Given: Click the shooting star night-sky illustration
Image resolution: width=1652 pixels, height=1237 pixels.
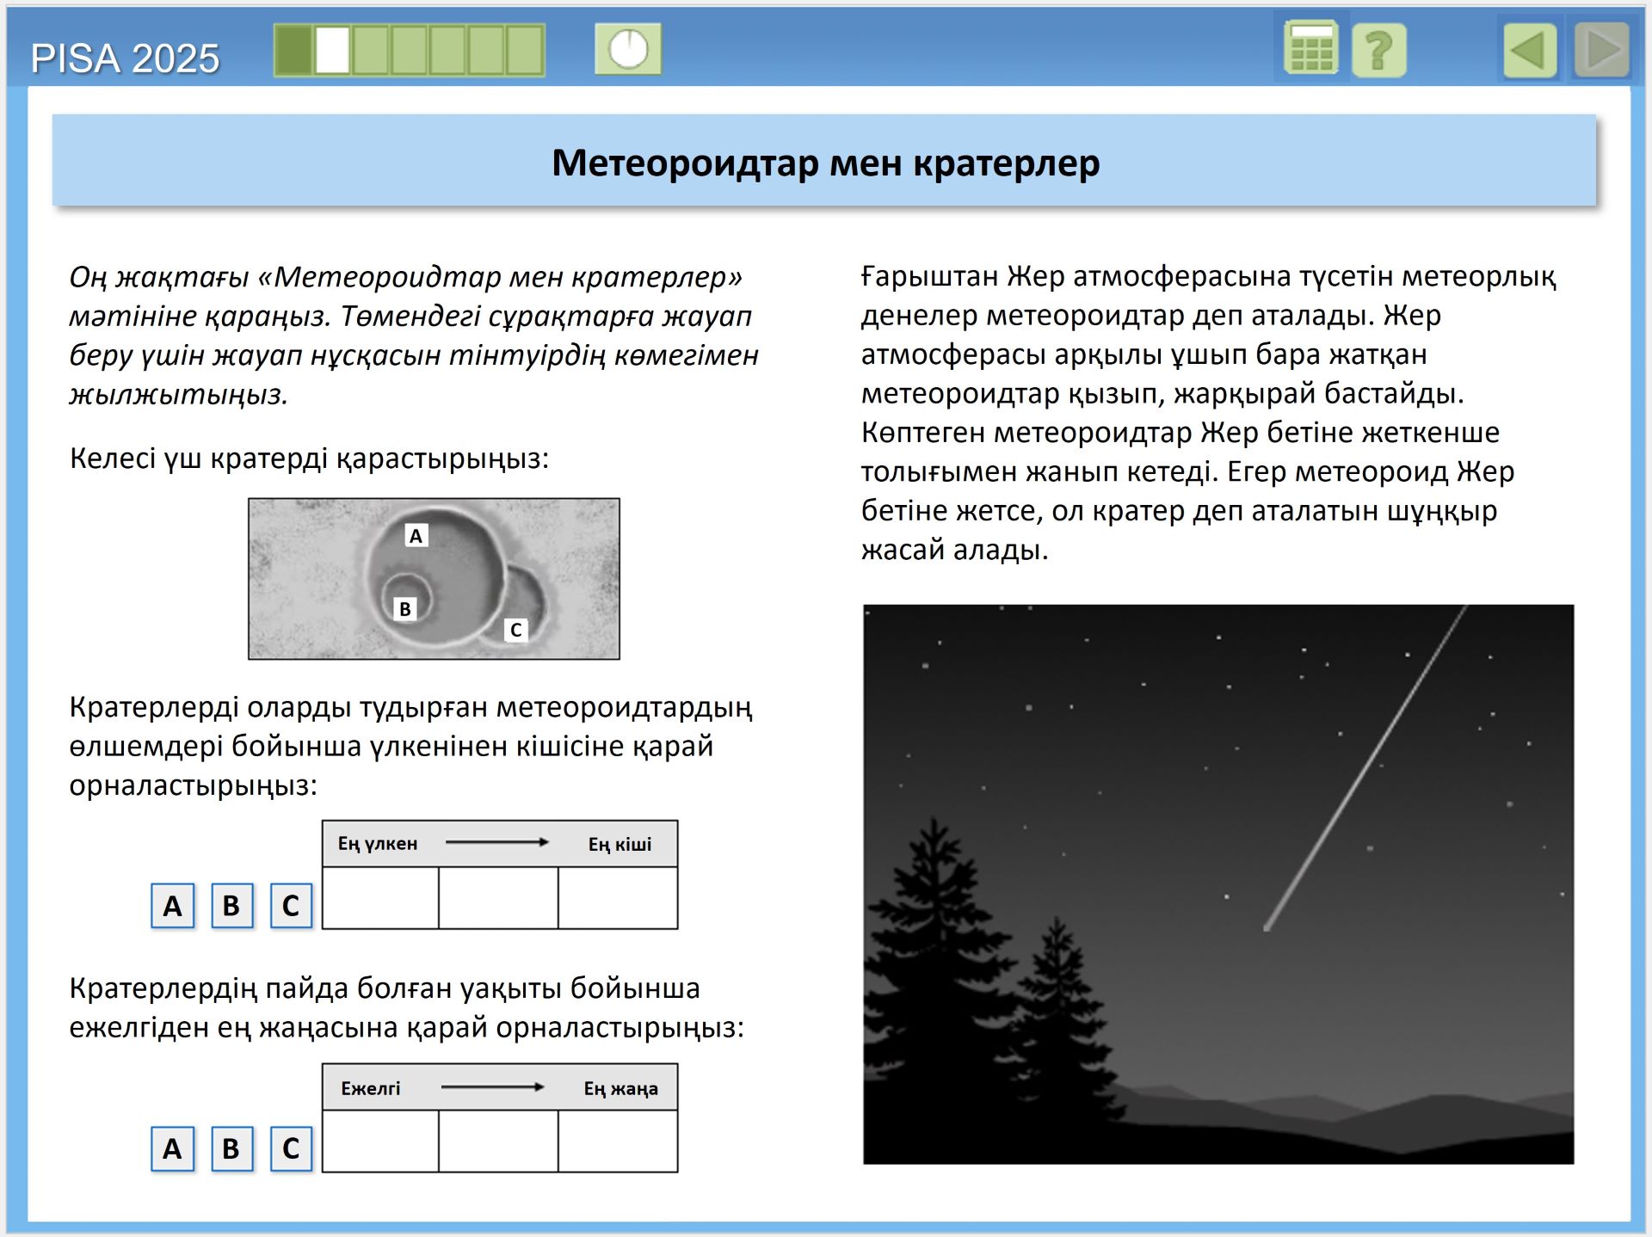Looking at the screenshot, I should click(x=1217, y=882).
